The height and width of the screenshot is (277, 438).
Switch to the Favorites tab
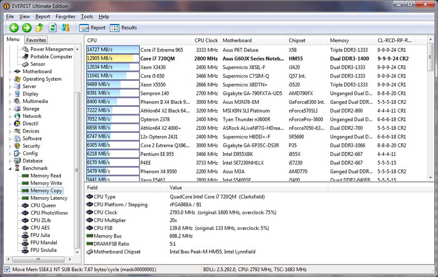tap(36, 40)
